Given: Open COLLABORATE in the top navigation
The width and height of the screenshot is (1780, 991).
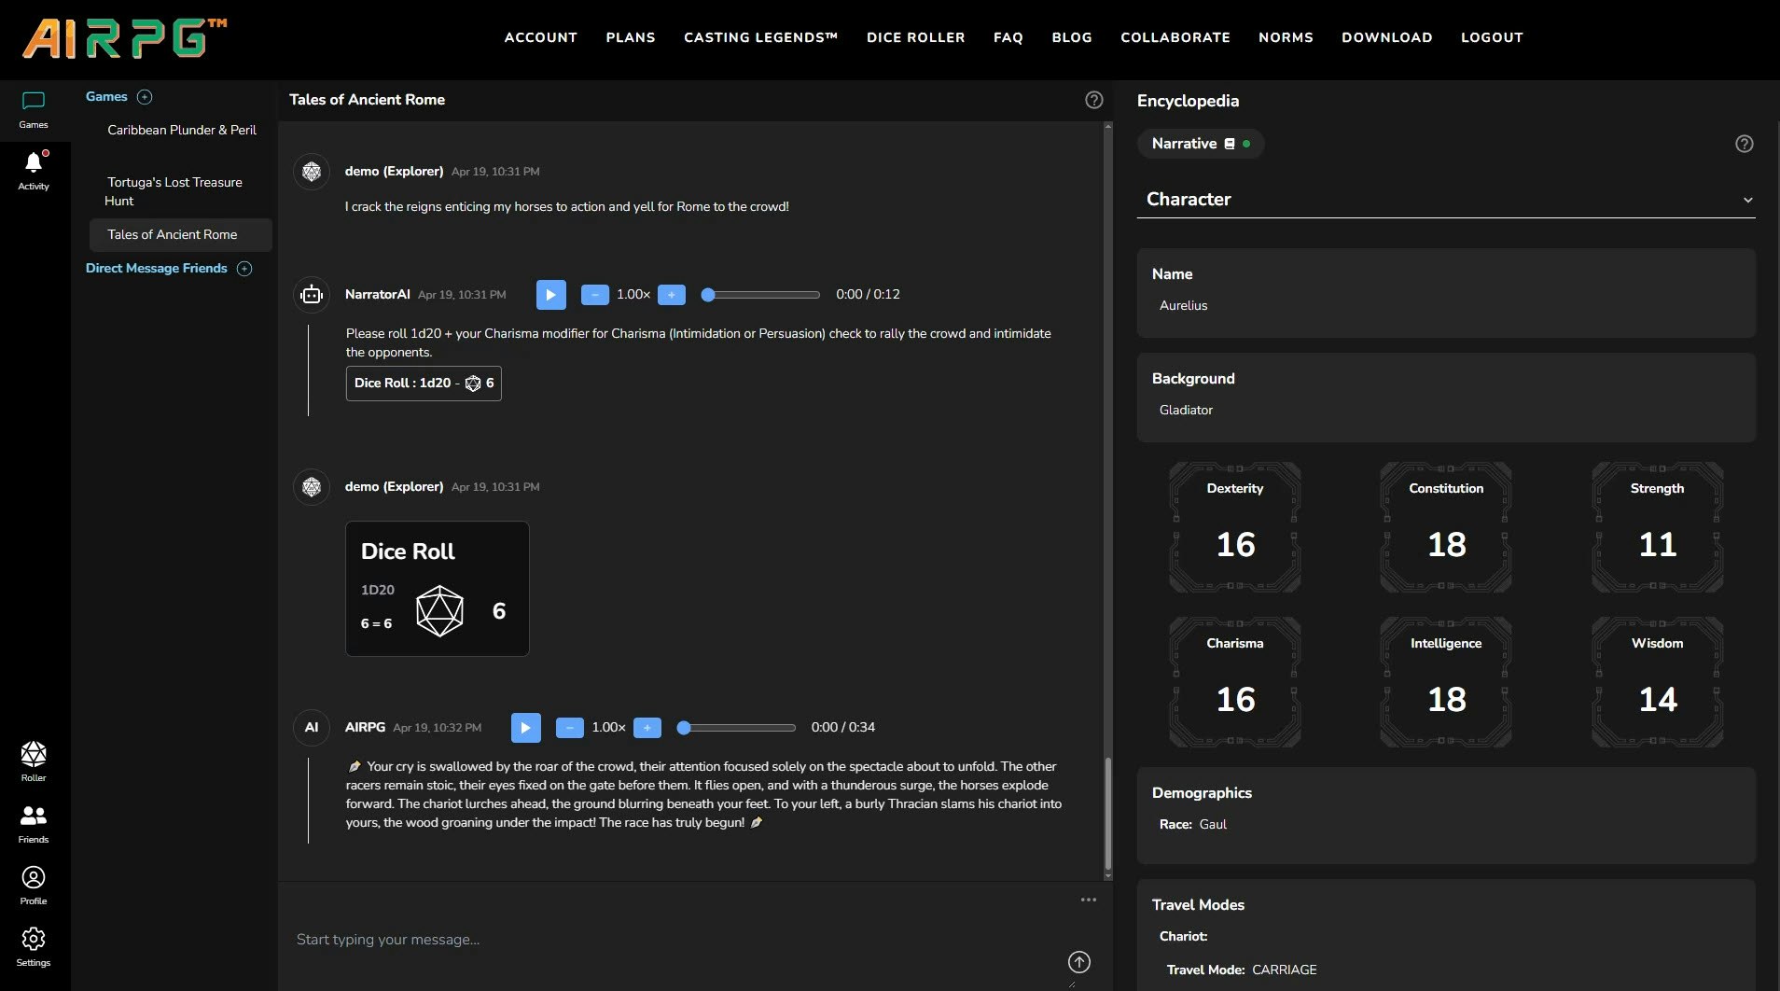Looking at the screenshot, I should click(x=1175, y=37).
